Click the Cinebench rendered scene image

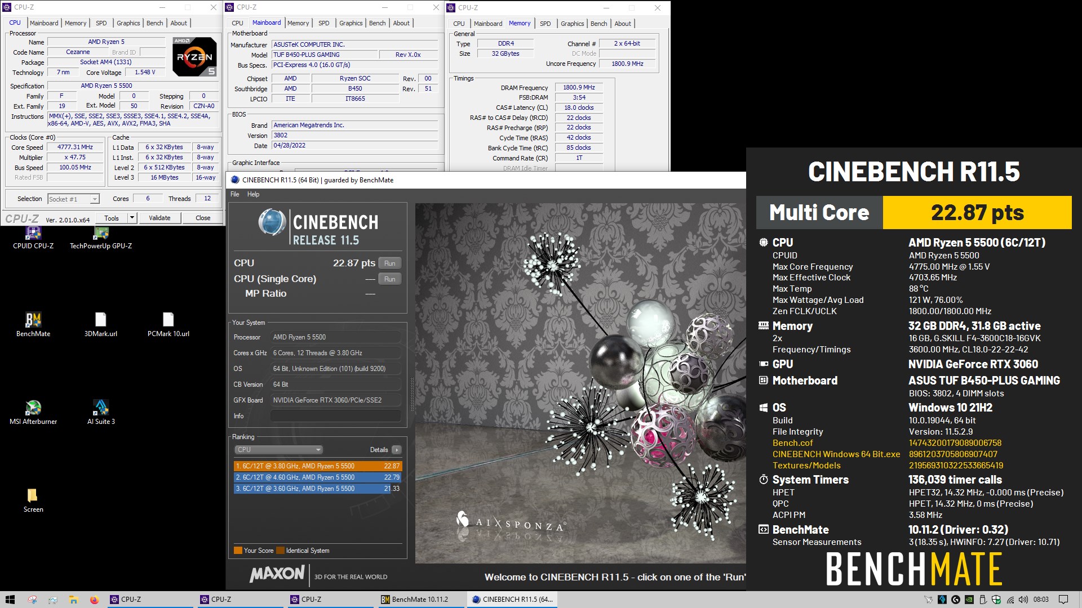[x=580, y=383]
